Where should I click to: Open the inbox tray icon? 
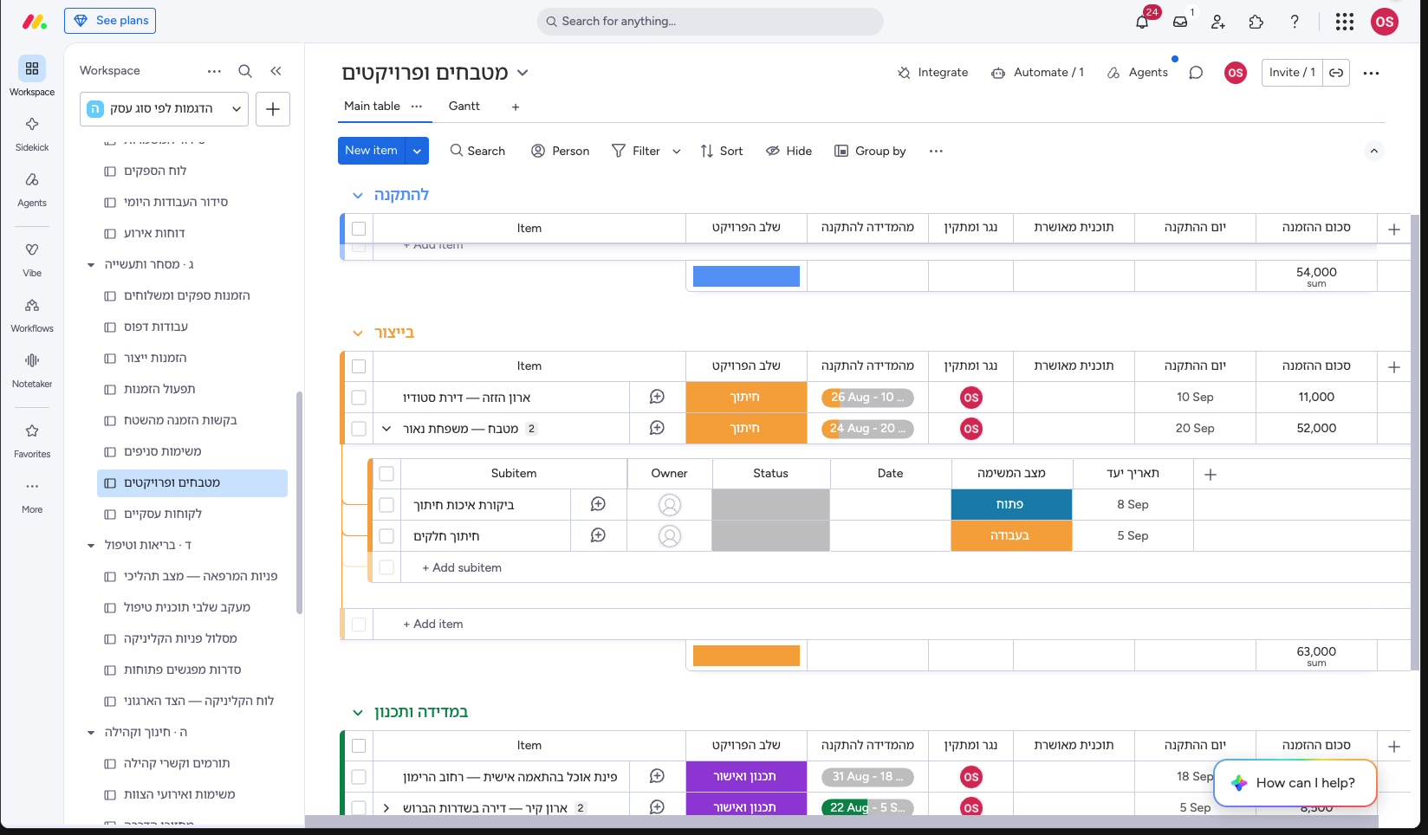1180,22
